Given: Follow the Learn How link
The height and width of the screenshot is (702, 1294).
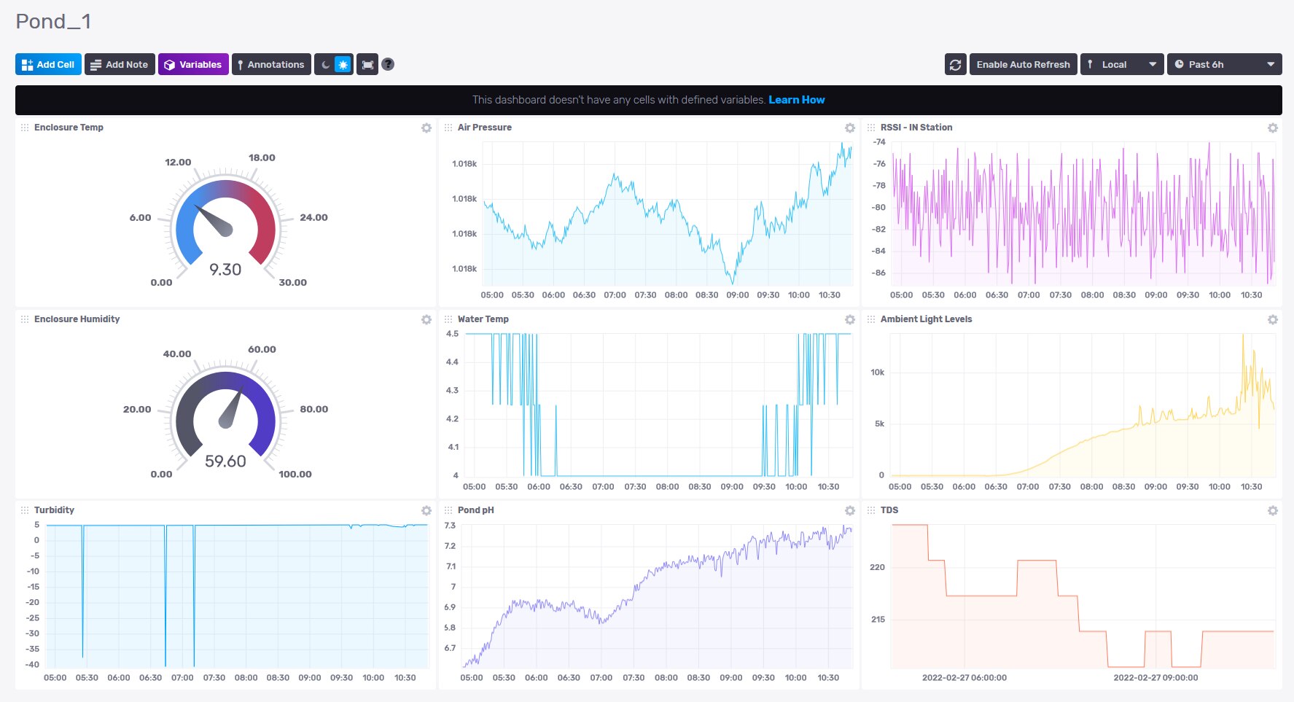Looking at the screenshot, I should pyautogui.click(x=796, y=100).
